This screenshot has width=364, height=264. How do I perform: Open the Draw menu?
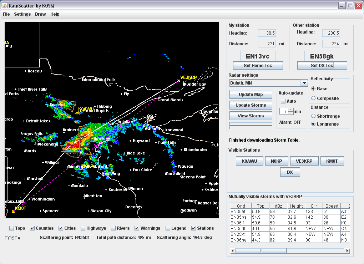40,14
